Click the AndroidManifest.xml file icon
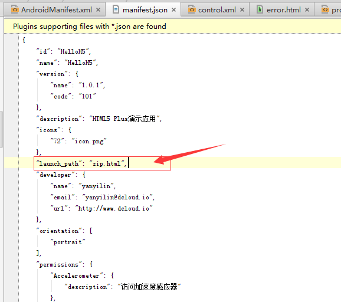The height and width of the screenshot is (302, 341). 15,10
